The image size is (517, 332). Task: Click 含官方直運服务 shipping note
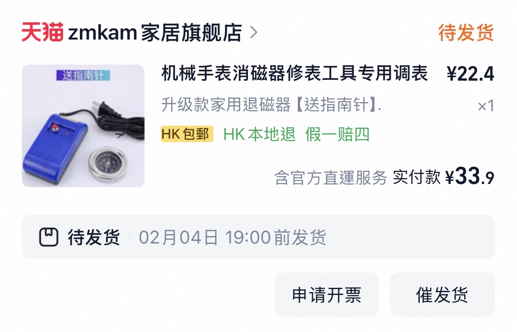(331, 178)
